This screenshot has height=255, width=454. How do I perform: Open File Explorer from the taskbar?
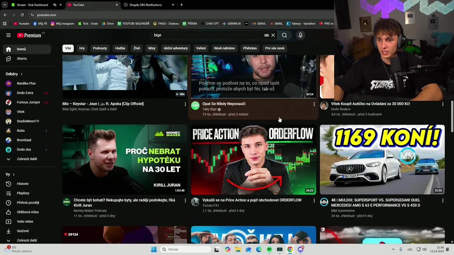click(x=238, y=249)
